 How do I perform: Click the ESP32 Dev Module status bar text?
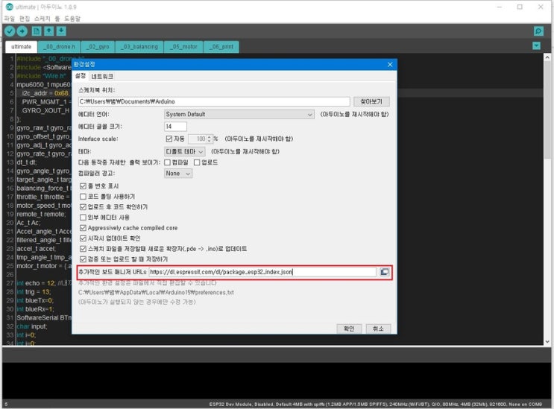(375, 404)
